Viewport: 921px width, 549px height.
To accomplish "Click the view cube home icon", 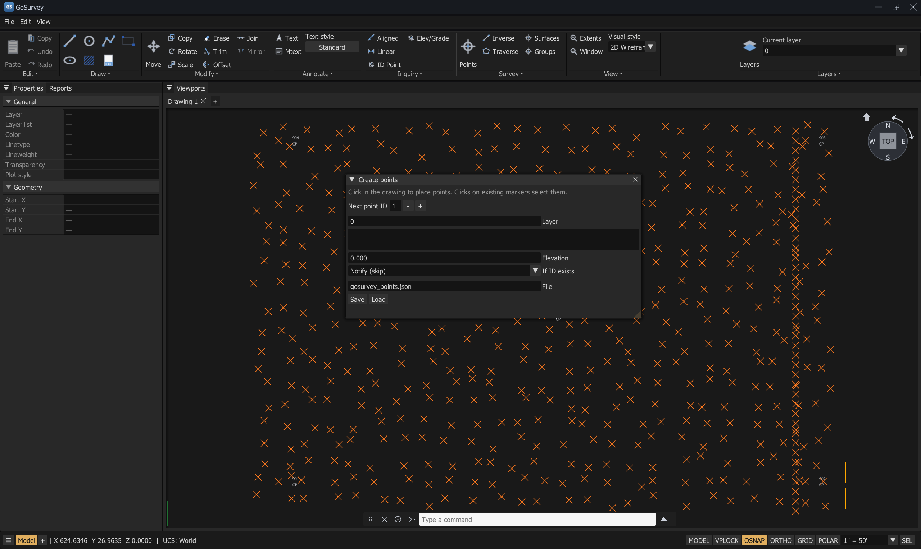I will tap(867, 117).
